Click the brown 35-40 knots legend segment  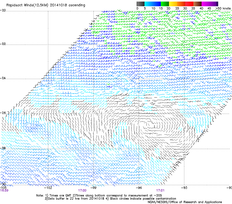tap(198, 4)
